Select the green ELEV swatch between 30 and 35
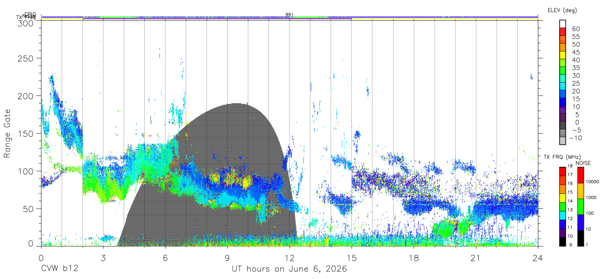 (563, 71)
